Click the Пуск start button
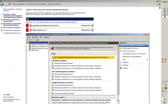 click(x=165, y=2)
